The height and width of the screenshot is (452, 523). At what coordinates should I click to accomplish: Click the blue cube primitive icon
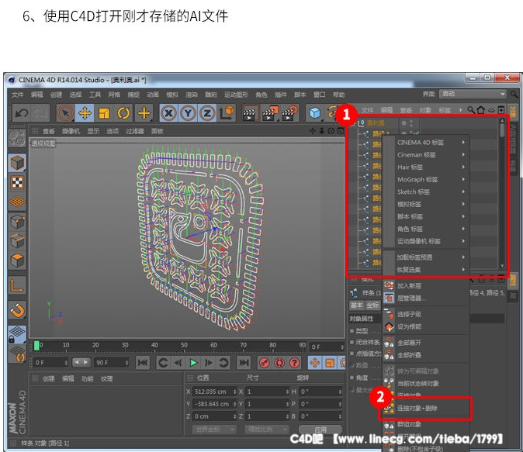tap(314, 113)
